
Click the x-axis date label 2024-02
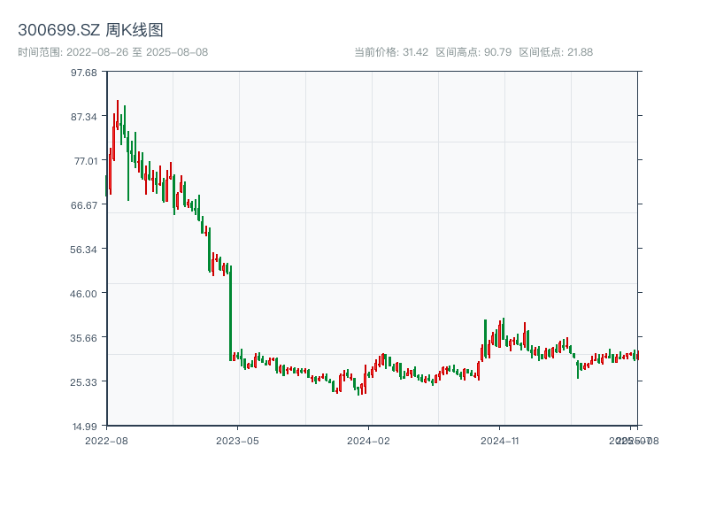click(x=368, y=441)
